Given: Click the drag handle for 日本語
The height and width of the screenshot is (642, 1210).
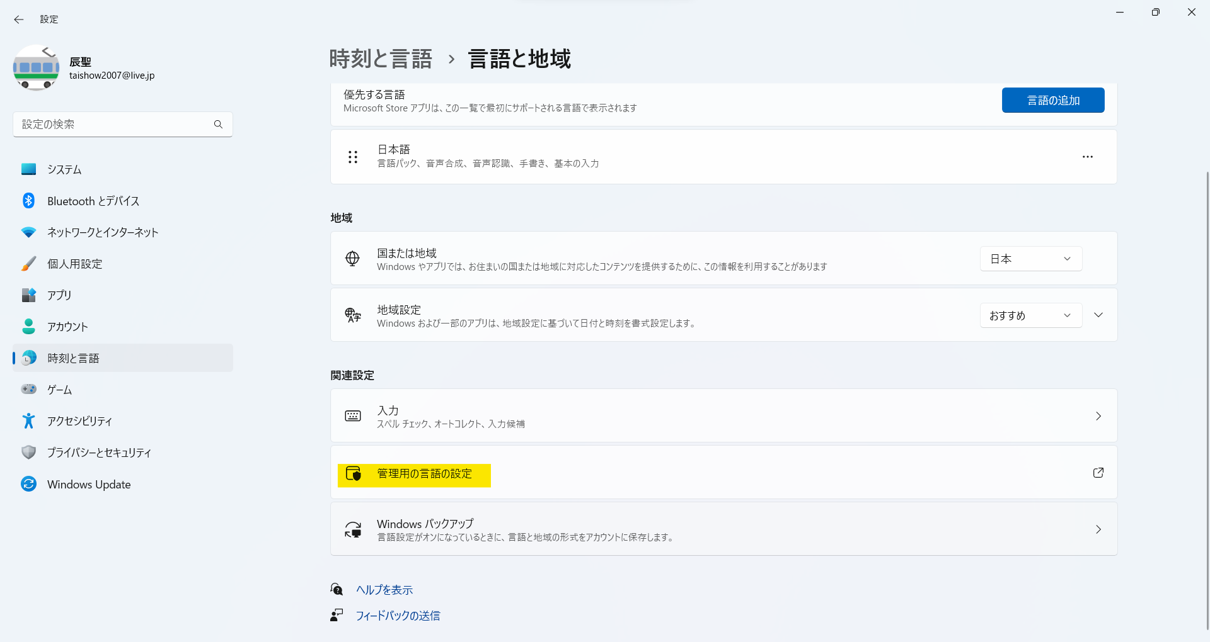Looking at the screenshot, I should [x=353, y=157].
